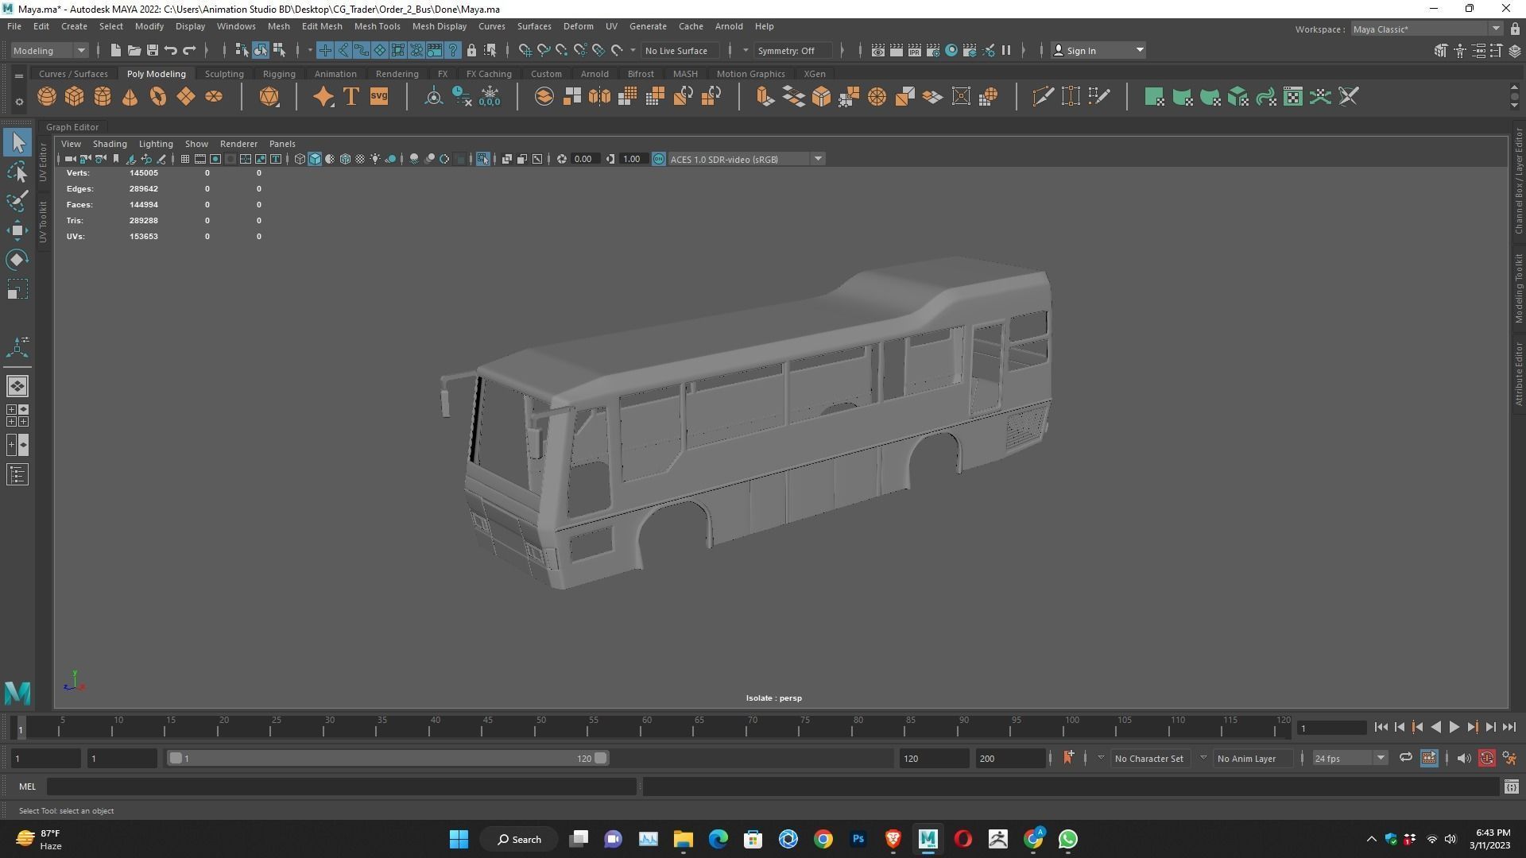Open the Edit Mesh menu
The width and height of the screenshot is (1526, 858).
tap(321, 26)
